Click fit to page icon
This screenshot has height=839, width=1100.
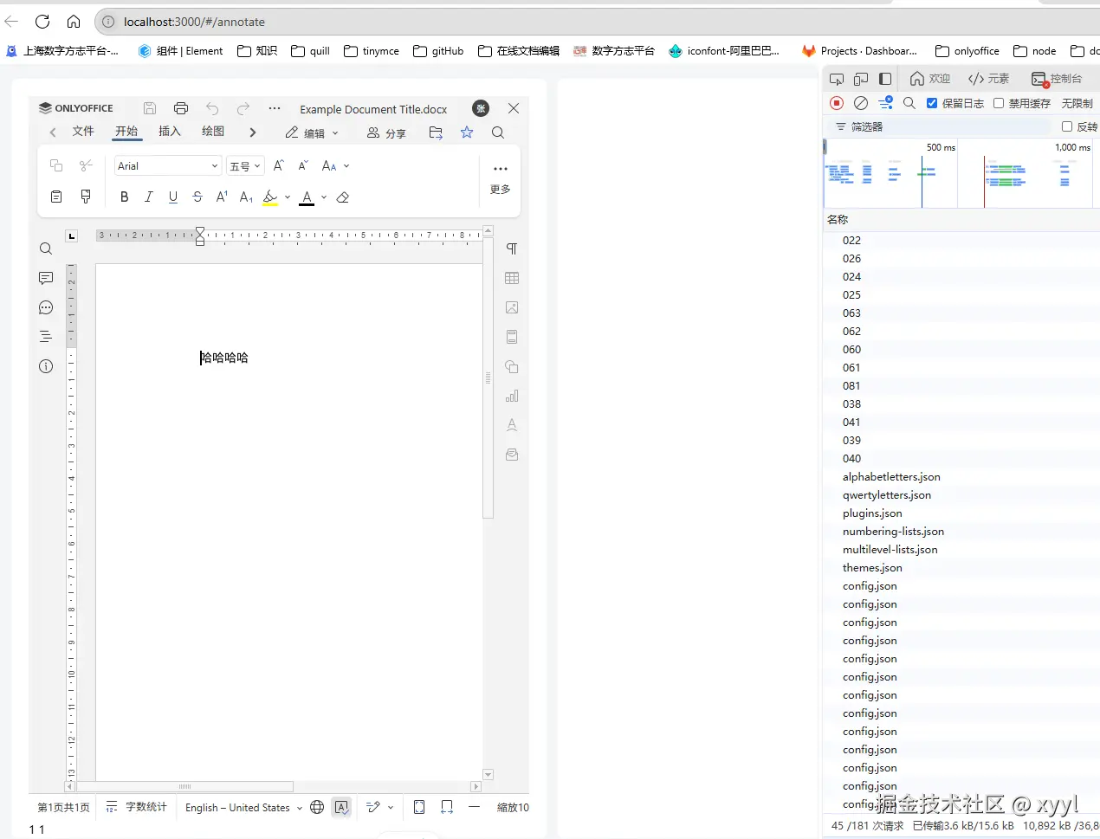click(419, 807)
